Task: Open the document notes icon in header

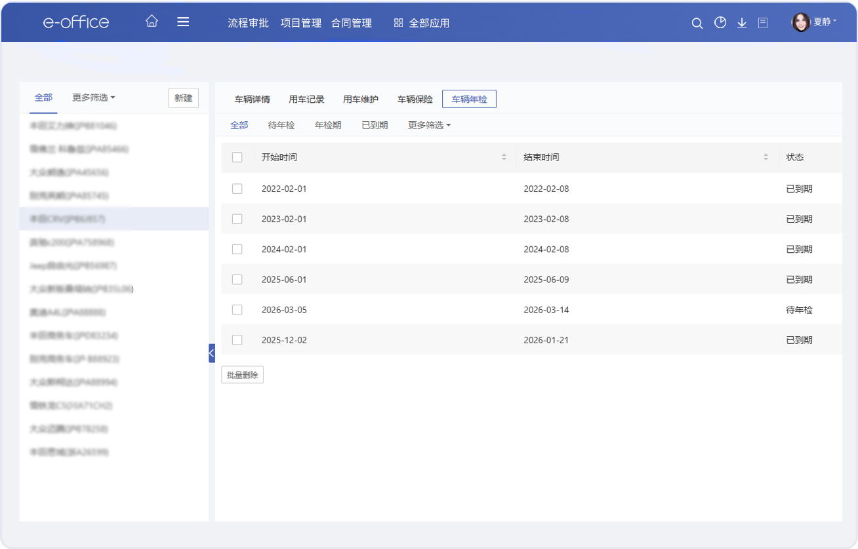Action: [x=763, y=23]
